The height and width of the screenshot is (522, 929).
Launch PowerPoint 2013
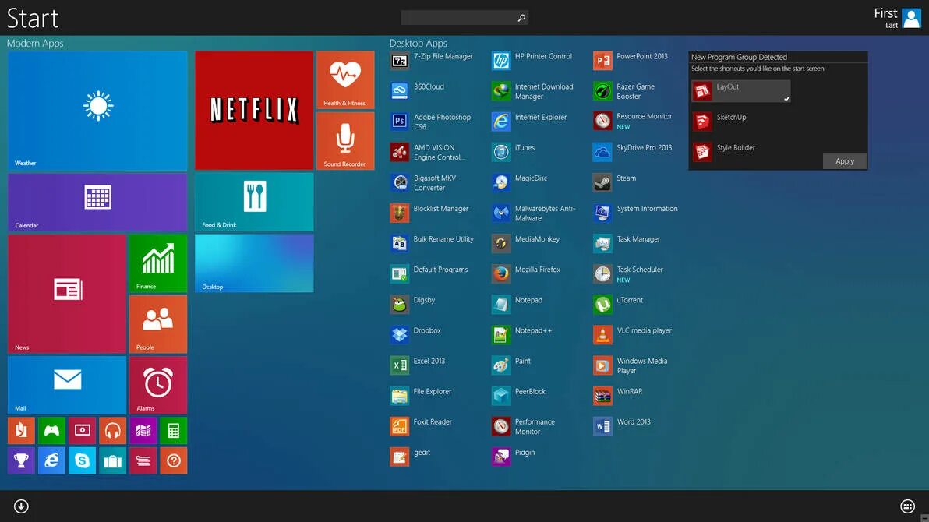631,61
